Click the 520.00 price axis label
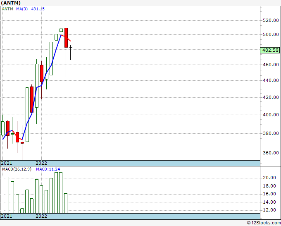Screen dimensions: 281x226 [x=271, y=20]
